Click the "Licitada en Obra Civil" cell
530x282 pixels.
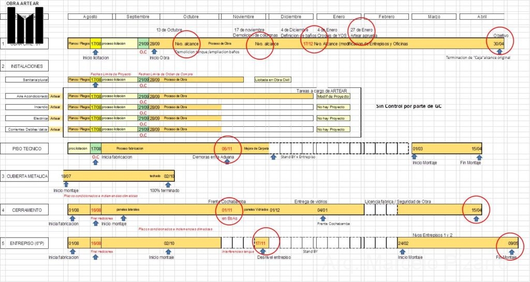(272, 80)
